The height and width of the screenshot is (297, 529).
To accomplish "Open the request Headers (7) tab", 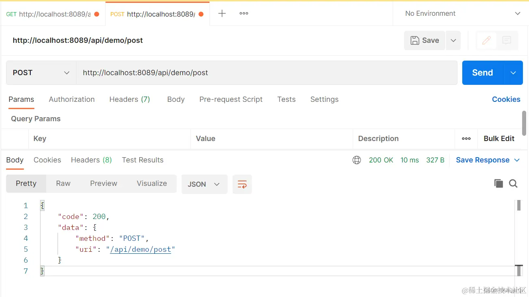I will (x=129, y=99).
